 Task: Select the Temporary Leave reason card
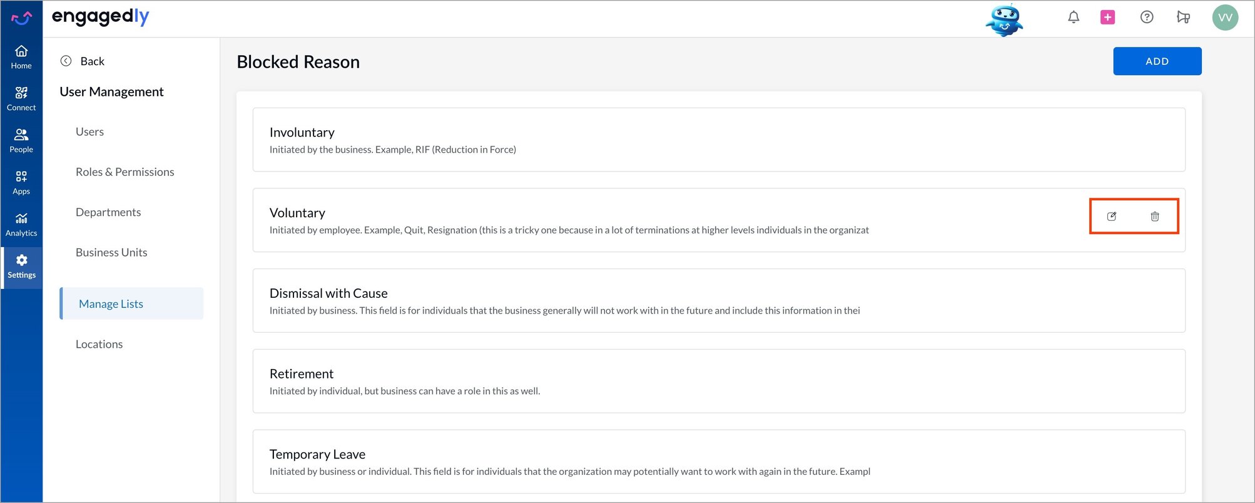point(719,461)
